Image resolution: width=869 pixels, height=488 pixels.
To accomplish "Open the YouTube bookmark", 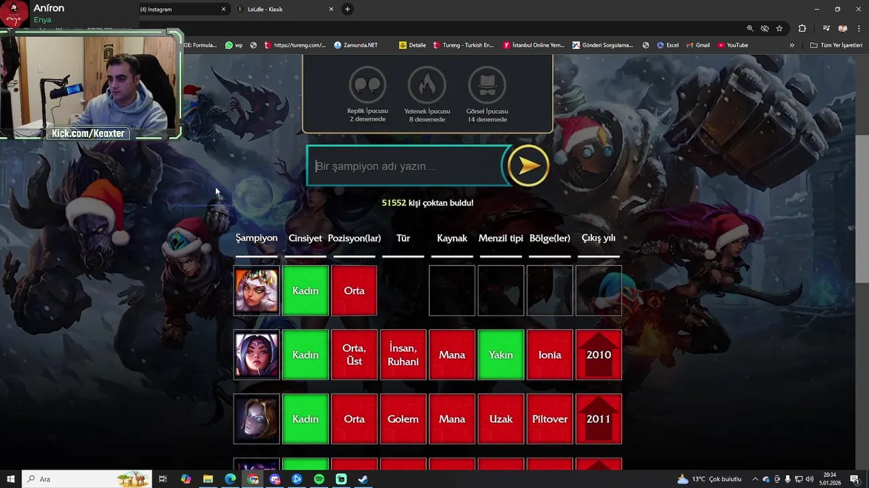I will click(733, 45).
